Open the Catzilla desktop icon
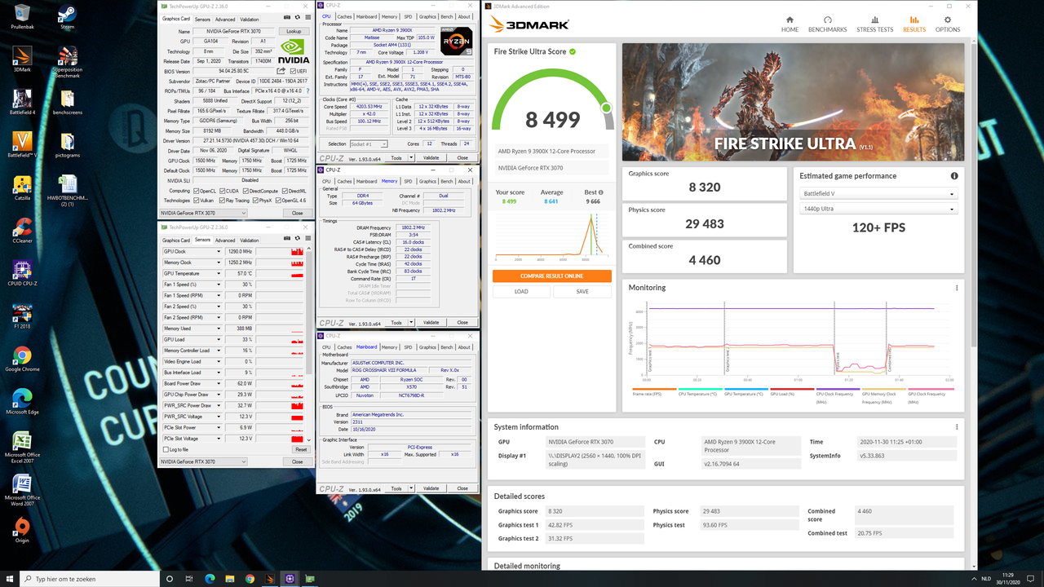 coord(22,188)
